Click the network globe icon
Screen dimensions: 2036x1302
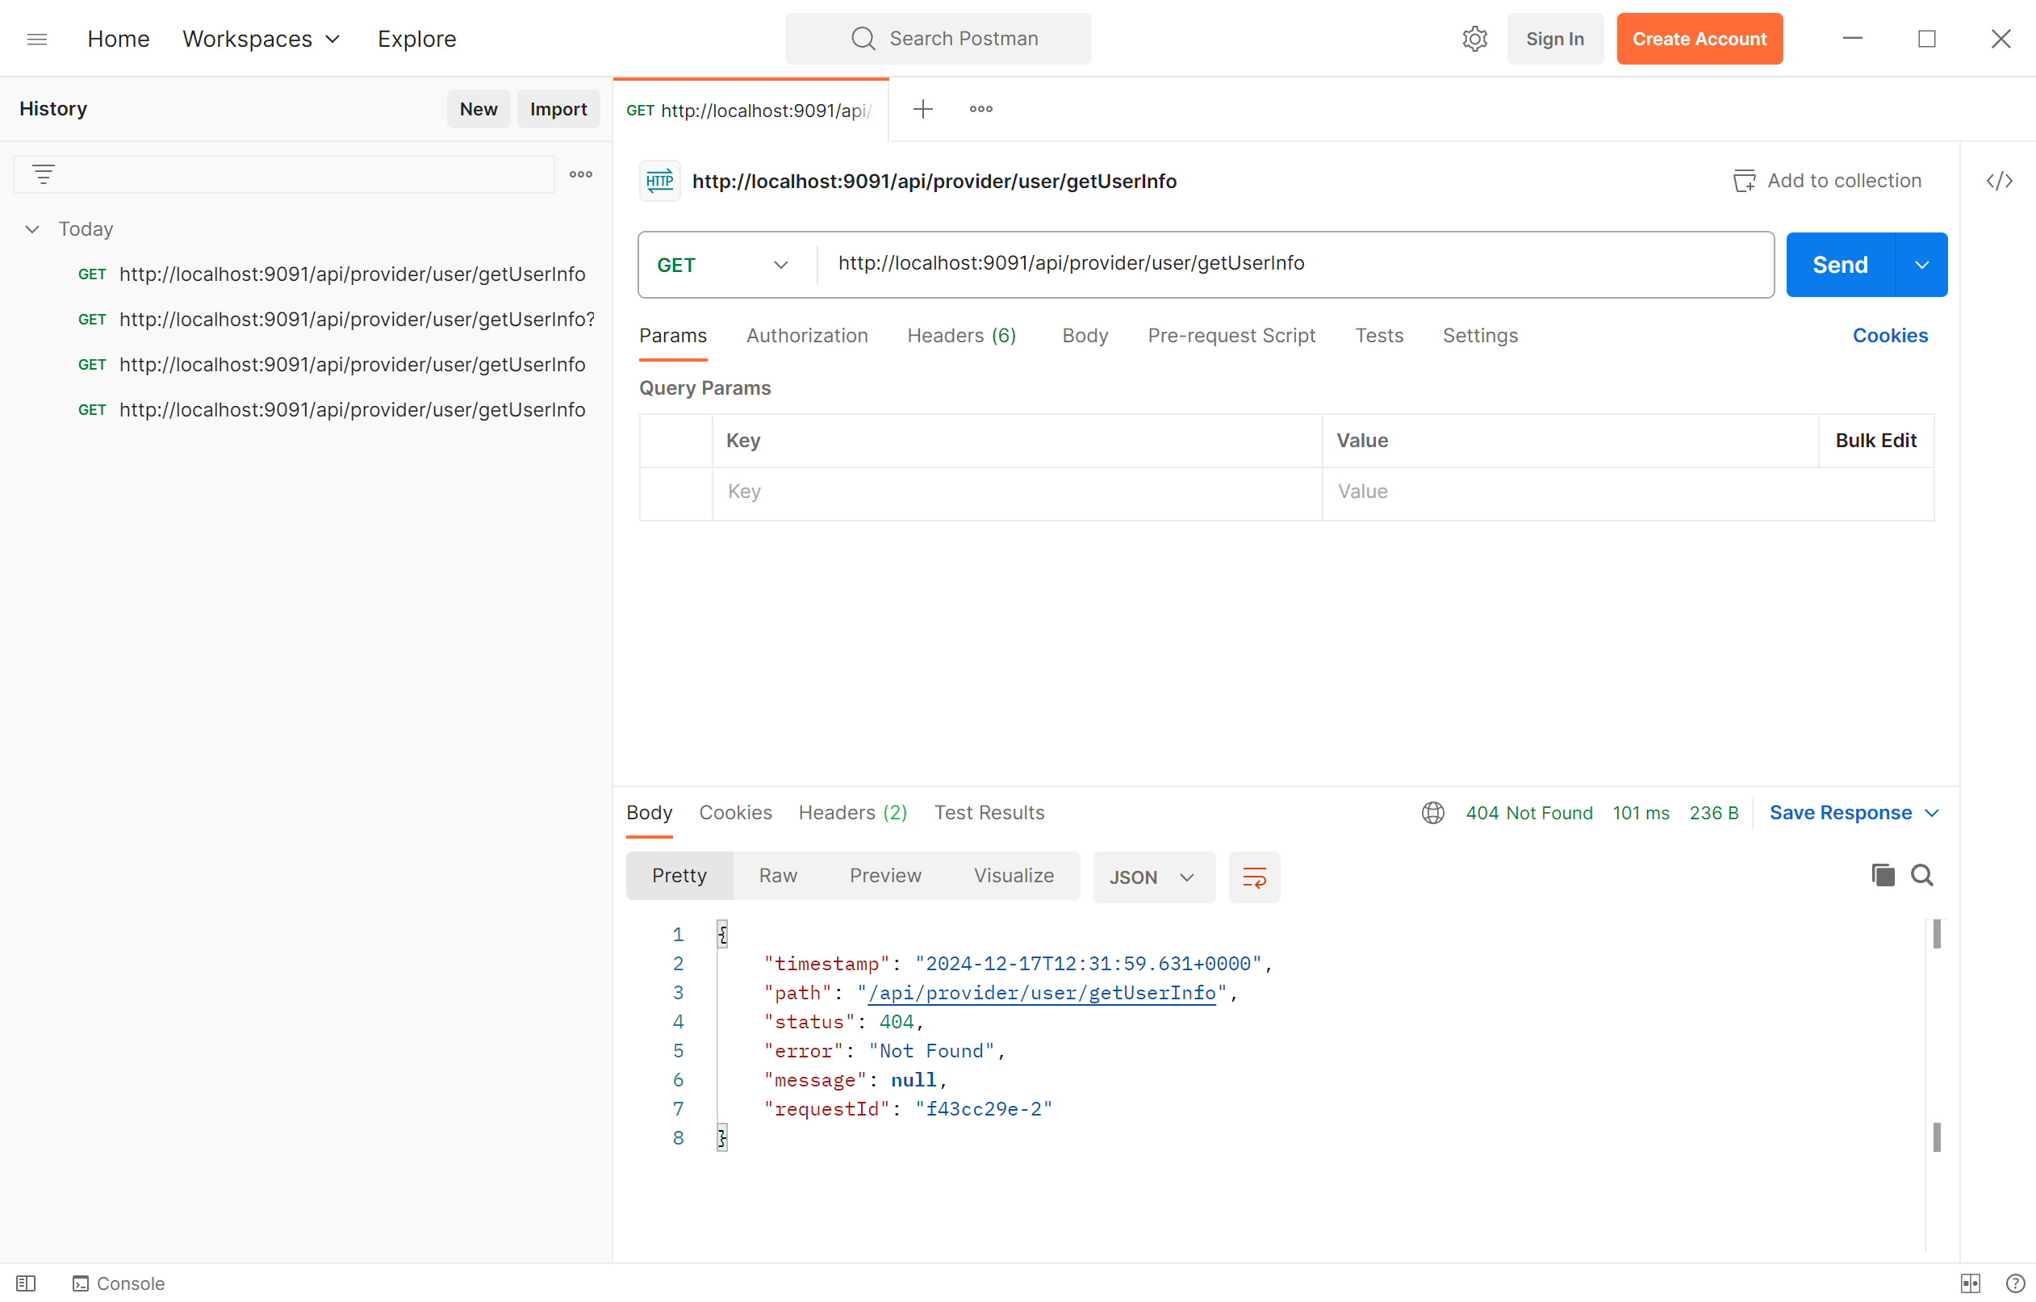(x=1432, y=813)
